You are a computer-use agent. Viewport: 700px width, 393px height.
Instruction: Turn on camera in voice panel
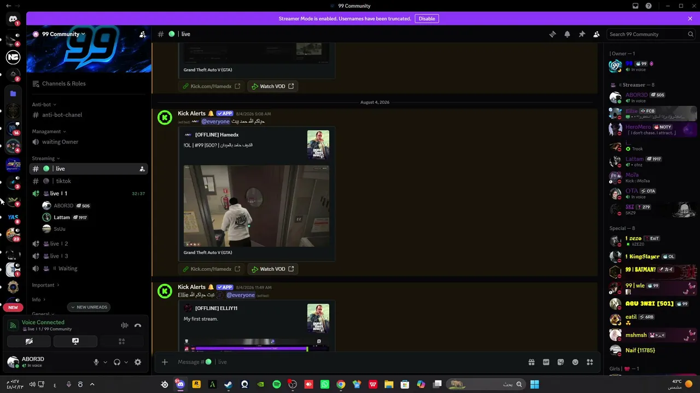pyautogui.click(x=29, y=341)
